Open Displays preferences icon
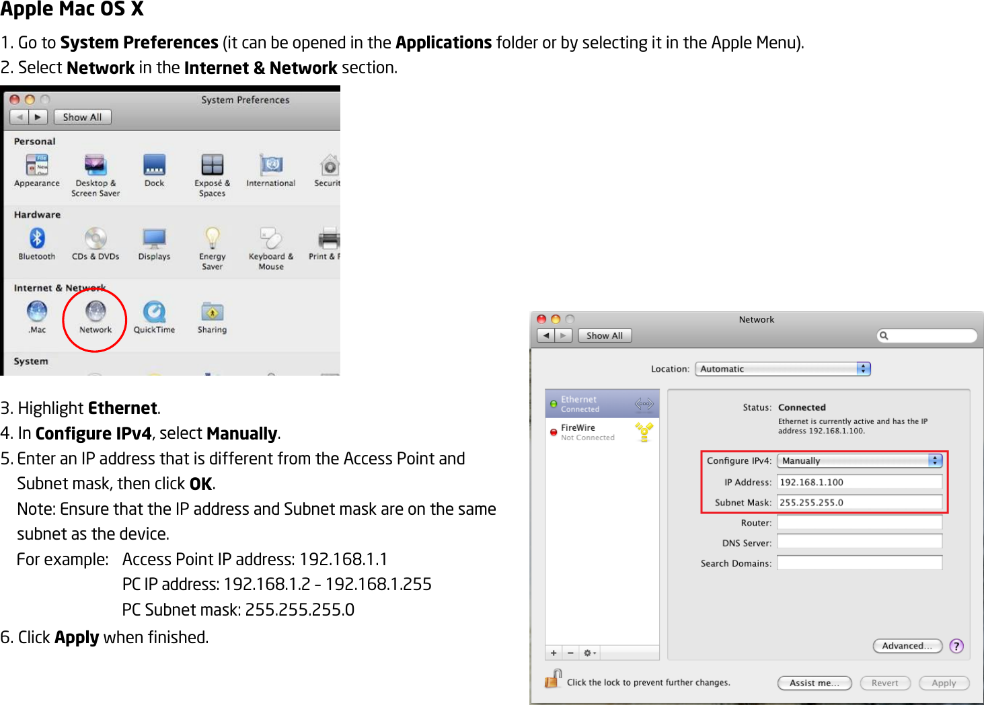The height and width of the screenshot is (705, 984). point(154,238)
